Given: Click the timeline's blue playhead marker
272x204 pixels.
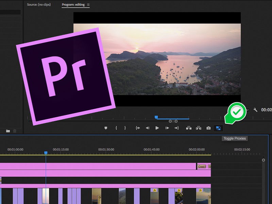Looking at the screenshot, I should point(46,153).
